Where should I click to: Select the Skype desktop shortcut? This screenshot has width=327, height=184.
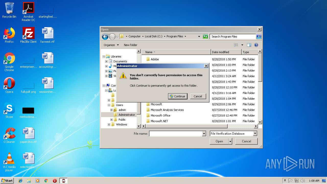tap(9, 110)
